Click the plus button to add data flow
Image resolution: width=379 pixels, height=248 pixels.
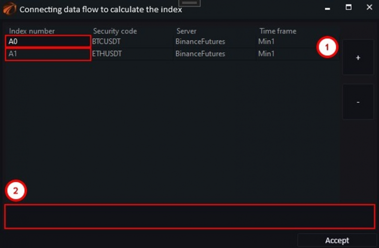pyautogui.click(x=358, y=57)
